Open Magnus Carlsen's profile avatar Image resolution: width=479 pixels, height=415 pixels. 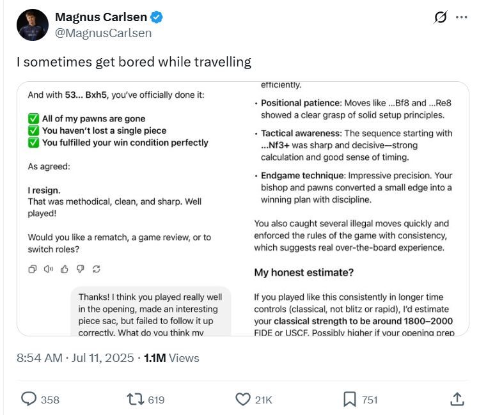pos(32,26)
